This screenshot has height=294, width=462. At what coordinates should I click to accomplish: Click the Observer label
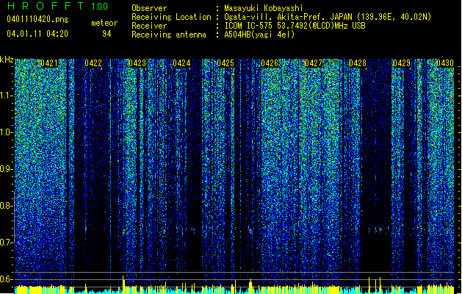tap(149, 8)
